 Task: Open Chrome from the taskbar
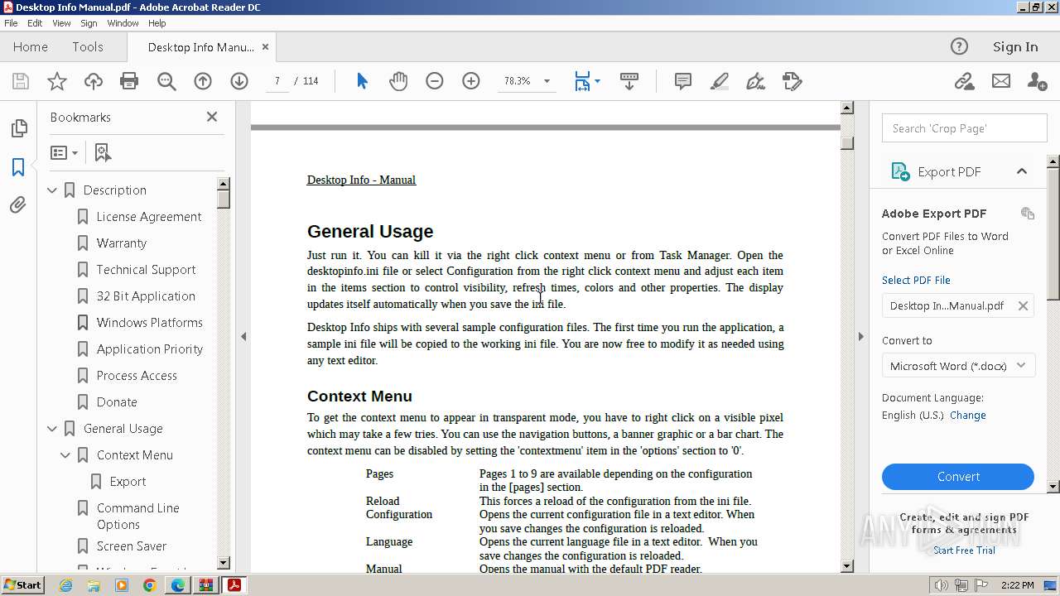point(150,585)
